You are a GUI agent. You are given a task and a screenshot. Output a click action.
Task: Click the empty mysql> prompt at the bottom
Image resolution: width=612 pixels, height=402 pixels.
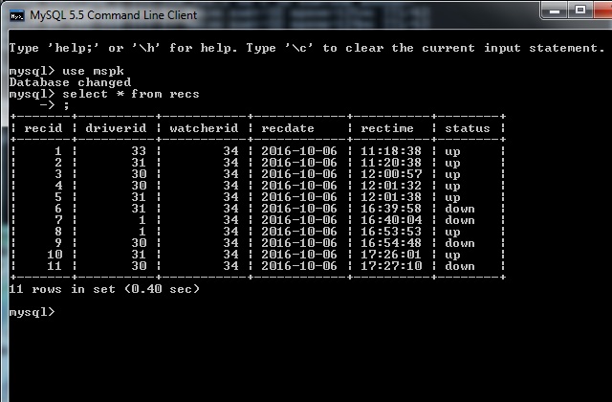coord(33,312)
